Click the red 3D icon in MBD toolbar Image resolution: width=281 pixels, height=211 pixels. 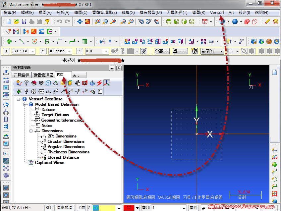pos(84,83)
